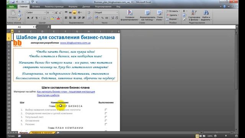Open Format as Table (Форматировать как таблицу)

tap(147, 15)
